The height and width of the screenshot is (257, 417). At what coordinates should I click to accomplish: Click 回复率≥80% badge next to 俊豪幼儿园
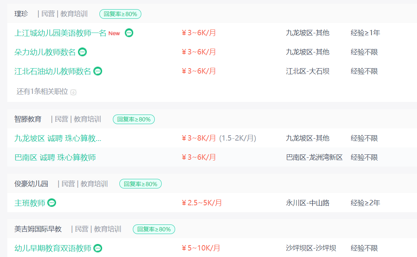click(141, 184)
